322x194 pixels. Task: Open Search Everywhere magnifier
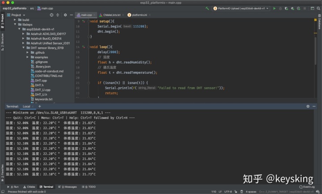(x=318, y=8)
